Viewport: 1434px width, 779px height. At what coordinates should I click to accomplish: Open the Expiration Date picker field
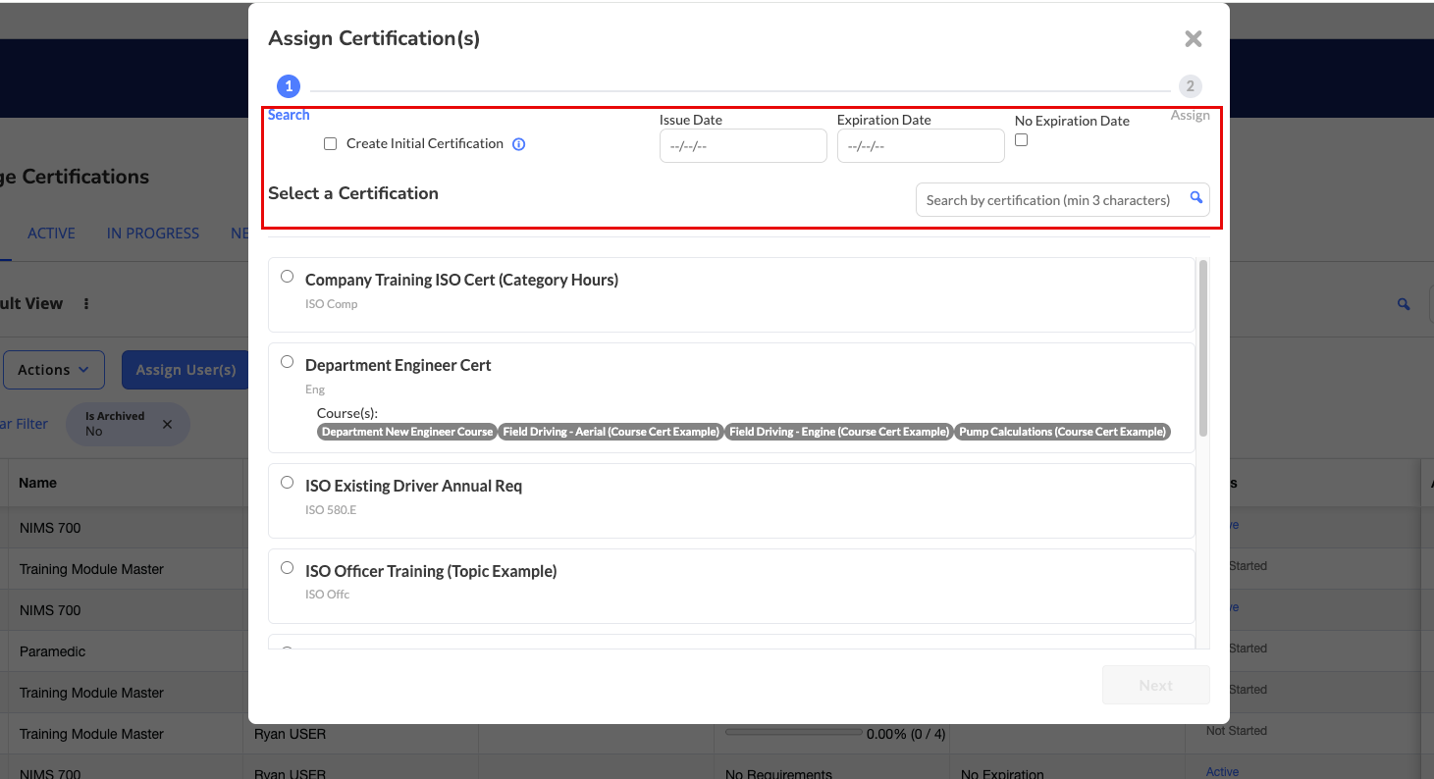(x=920, y=146)
